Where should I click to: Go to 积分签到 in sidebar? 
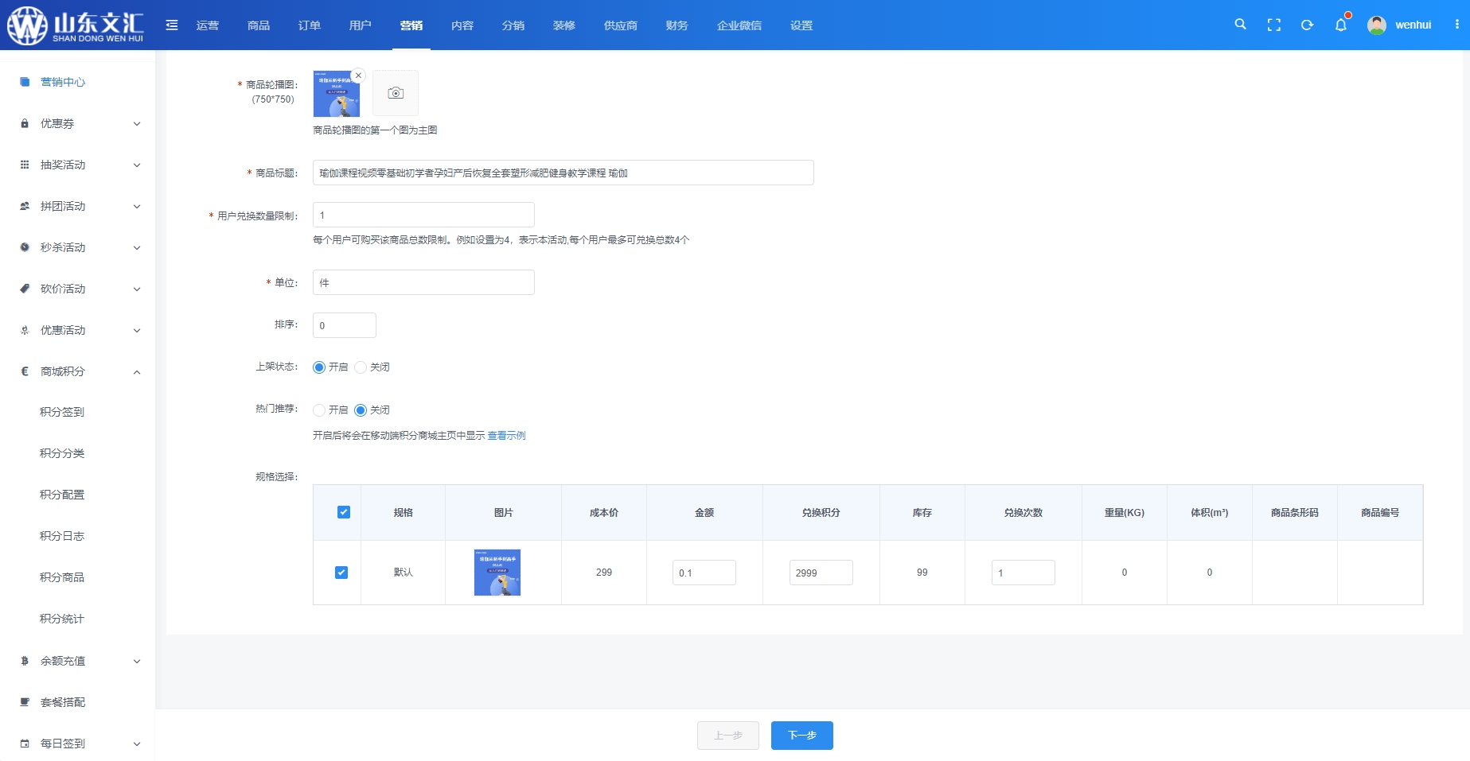62,412
